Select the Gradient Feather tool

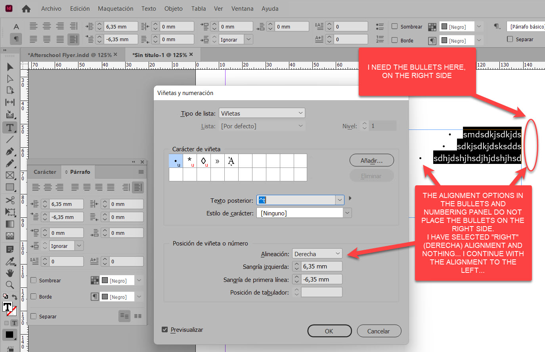(x=10, y=236)
